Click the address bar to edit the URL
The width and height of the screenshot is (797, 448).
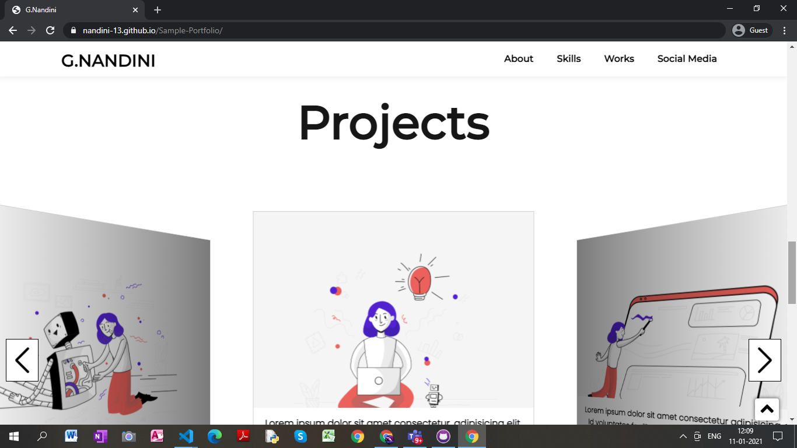coord(350,30)
